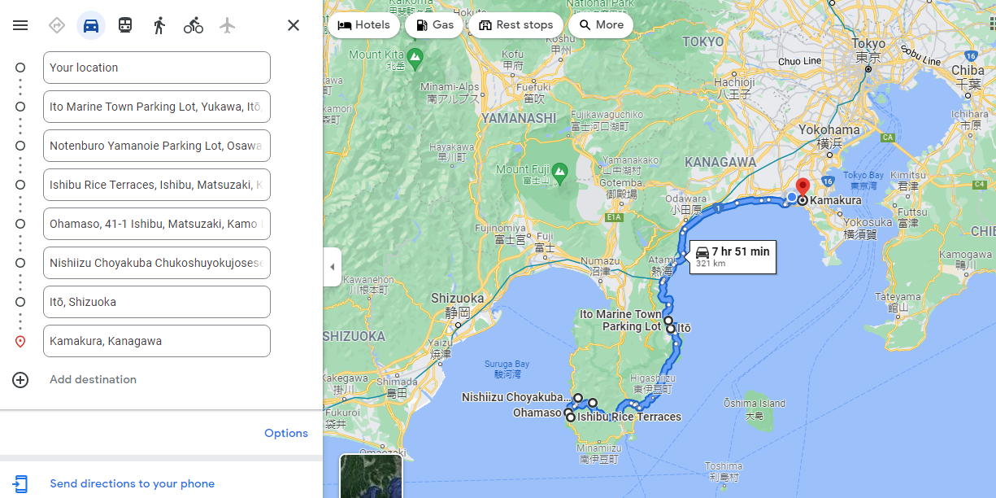Click the plus icon to add destination
Viewport: 996px width, 498px height.
20,380
